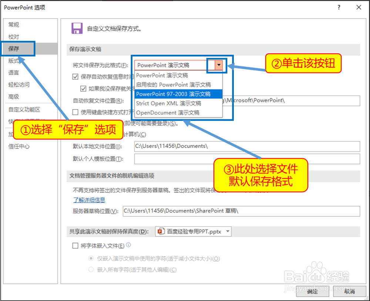Click the 确定 button
This screenshot has height=301, width=370.
click(x=312, y=291)
